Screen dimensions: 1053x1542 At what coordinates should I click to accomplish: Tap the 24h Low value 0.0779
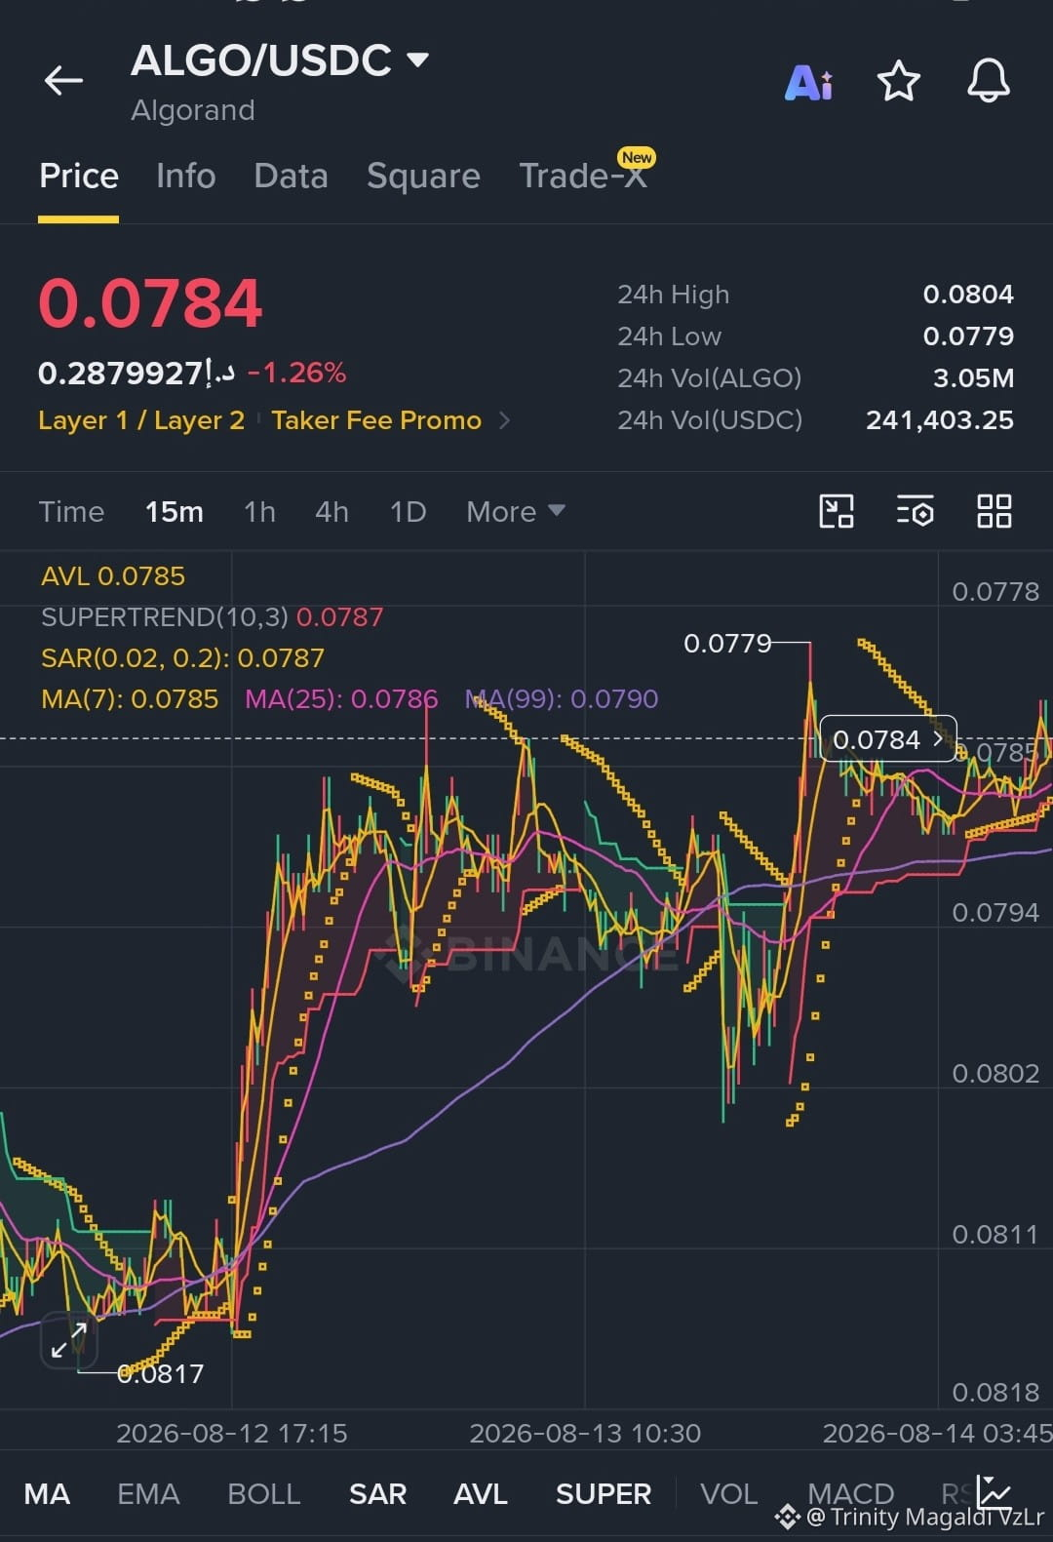968,336
